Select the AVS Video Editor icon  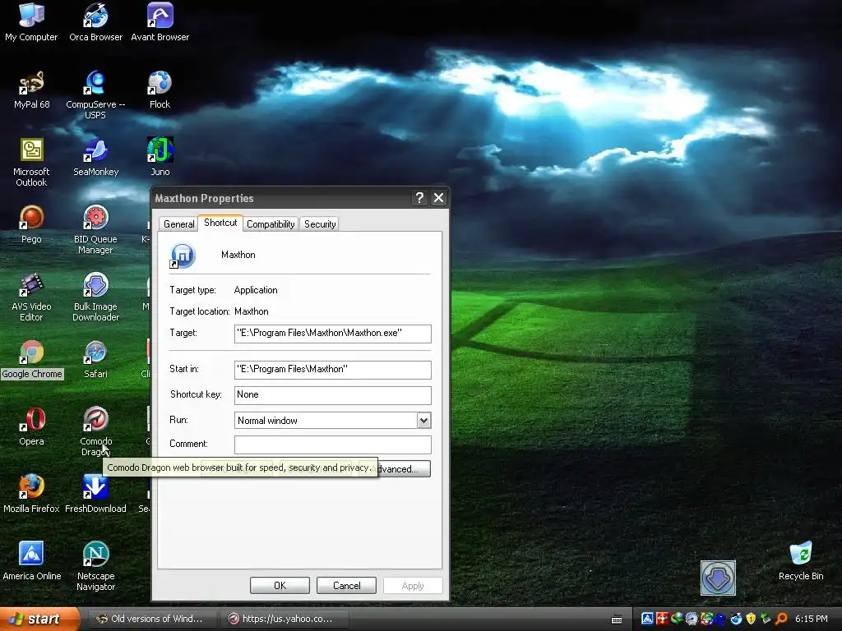pyautogui.click(x=31, y=297)
